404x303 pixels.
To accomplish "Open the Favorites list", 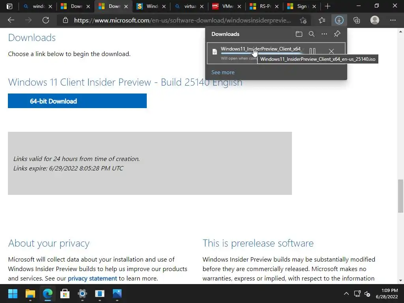I will (322, 20).
